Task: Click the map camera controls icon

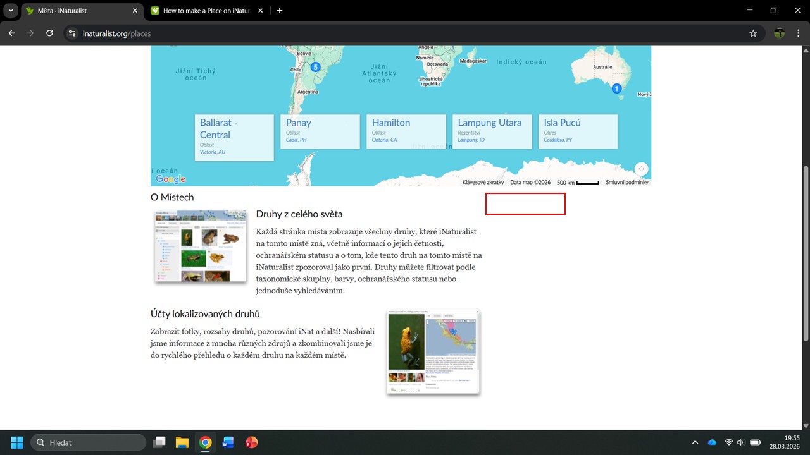Action: tap(642, 169)
